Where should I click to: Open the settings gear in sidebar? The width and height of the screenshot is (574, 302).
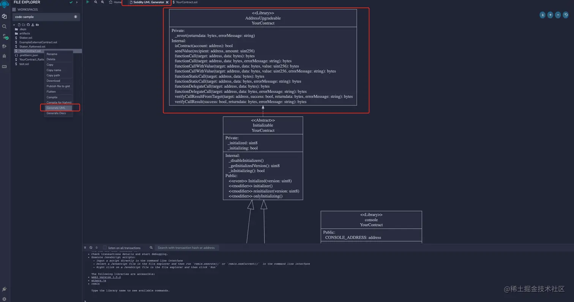4,299
